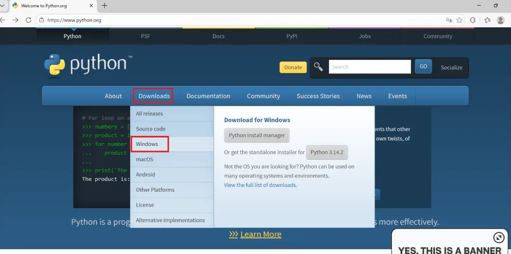The width and height of the screenshot is (511, 254).
Task: Select the Jobs top tab
Action: click(x=365, y=36)
